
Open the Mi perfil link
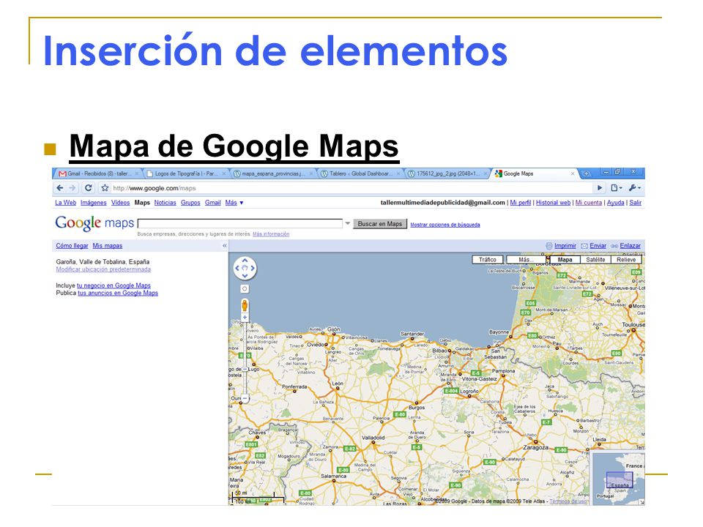tap(520, 203)
